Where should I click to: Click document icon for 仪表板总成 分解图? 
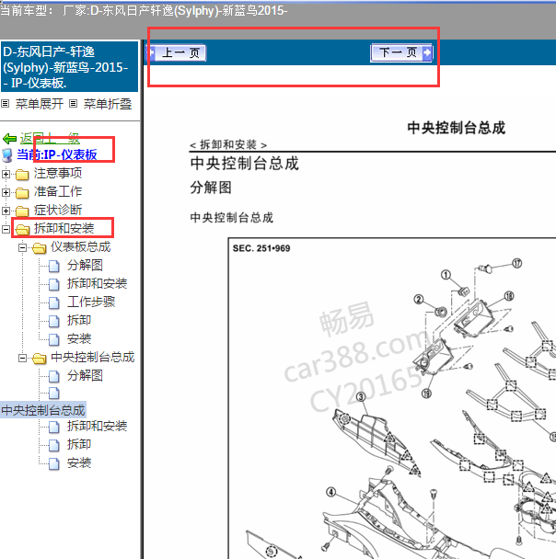click(54, 266)
